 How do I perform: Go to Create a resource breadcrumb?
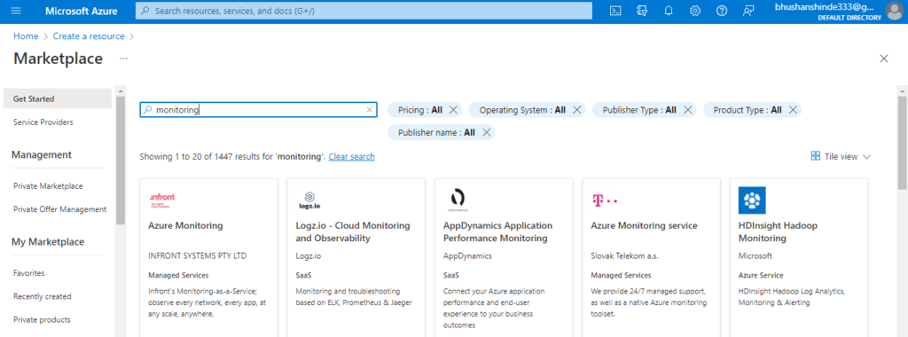point(89,35)
